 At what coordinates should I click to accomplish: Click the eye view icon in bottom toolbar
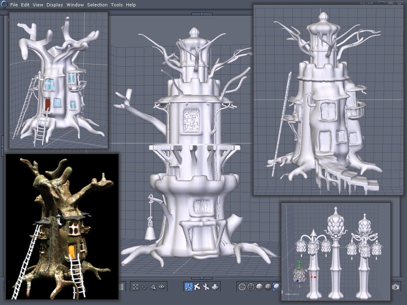[162, 287]
